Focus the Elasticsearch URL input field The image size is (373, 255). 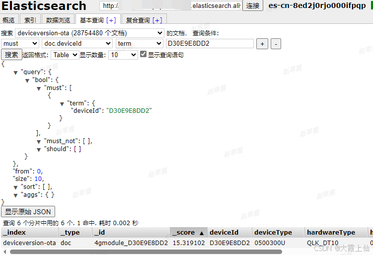click(170, 5)
